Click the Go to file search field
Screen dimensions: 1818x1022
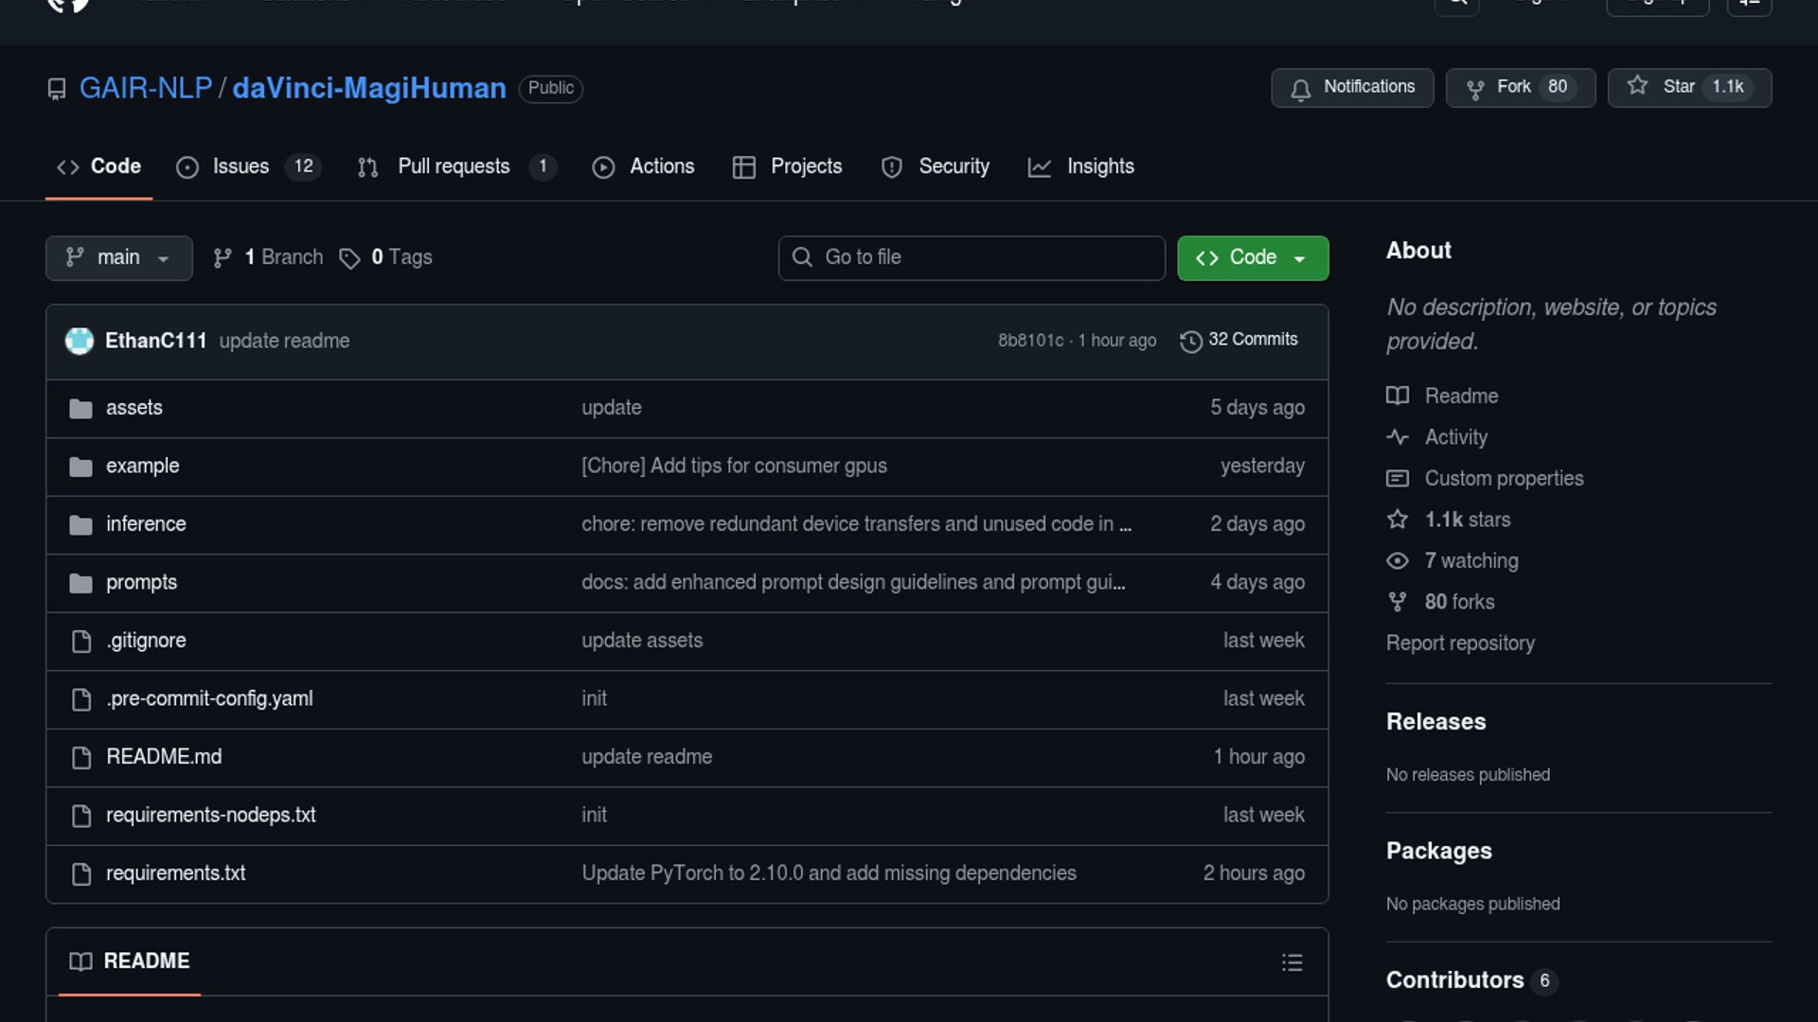tap(971, 257)
